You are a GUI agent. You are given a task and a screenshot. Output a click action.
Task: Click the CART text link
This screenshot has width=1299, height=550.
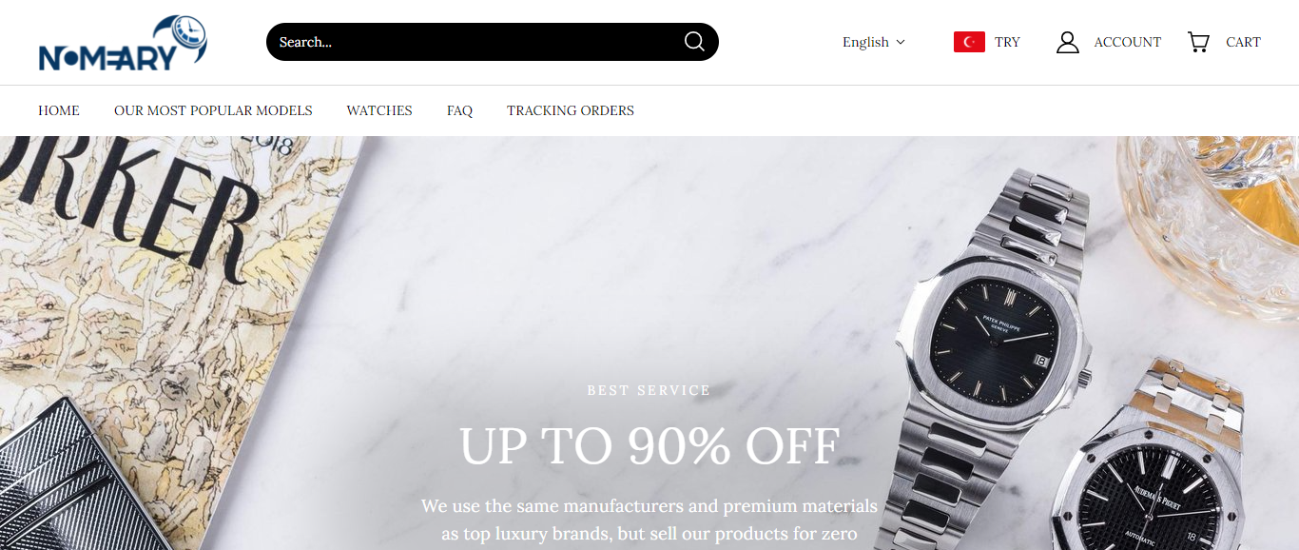click(1243, 42)
